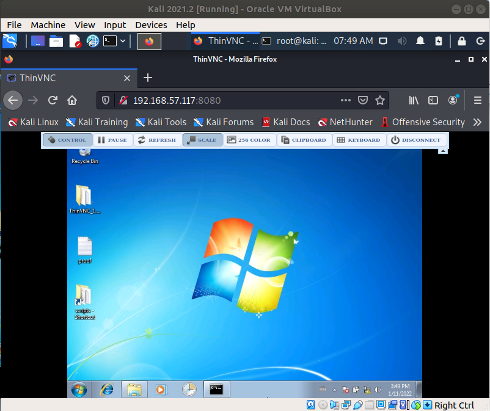Close the ThinVNC tab

[127, 78]
